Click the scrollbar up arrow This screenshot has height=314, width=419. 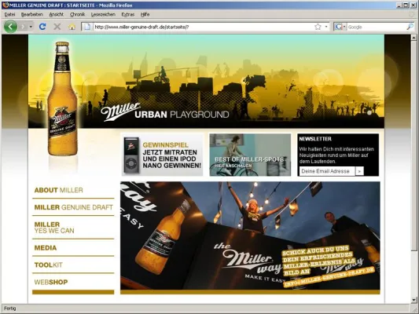[x=414, y=38]
